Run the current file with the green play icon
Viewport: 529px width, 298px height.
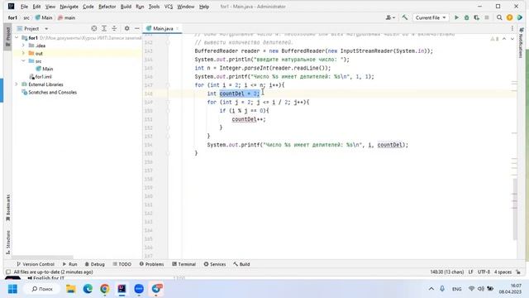click(x=456, y=17)
